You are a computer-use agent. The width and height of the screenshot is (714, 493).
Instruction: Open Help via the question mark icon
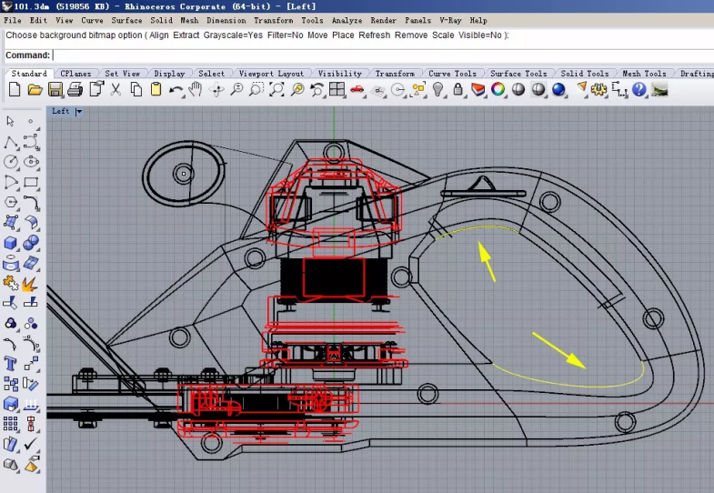639,89
